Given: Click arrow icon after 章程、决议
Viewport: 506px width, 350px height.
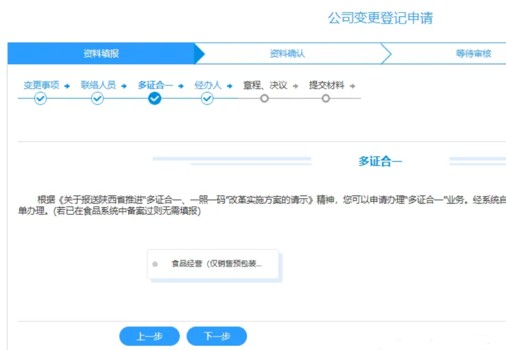Looking at the screenshot, I should [x=295, y=86].
